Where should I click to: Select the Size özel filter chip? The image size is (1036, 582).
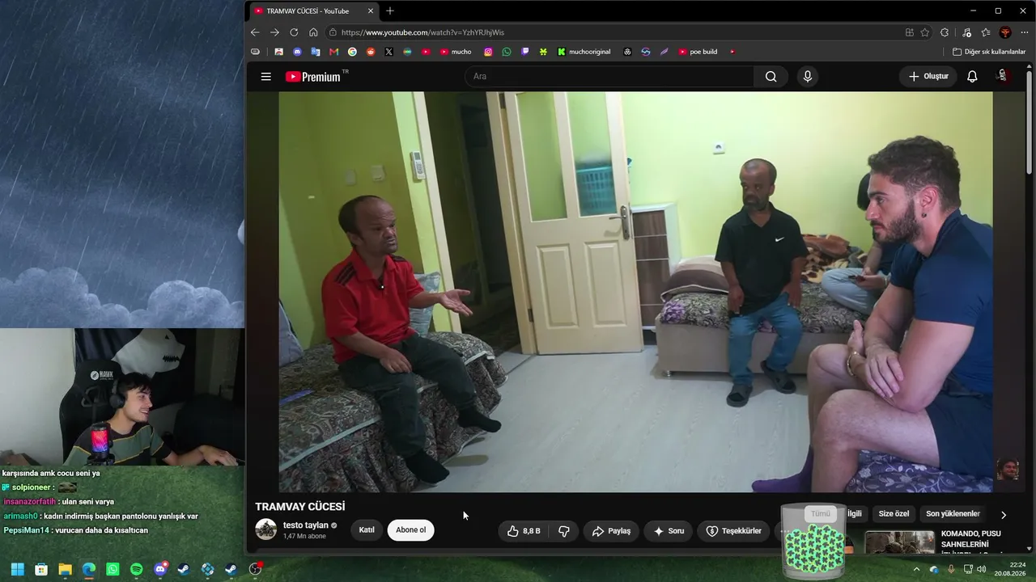point(894,514)
